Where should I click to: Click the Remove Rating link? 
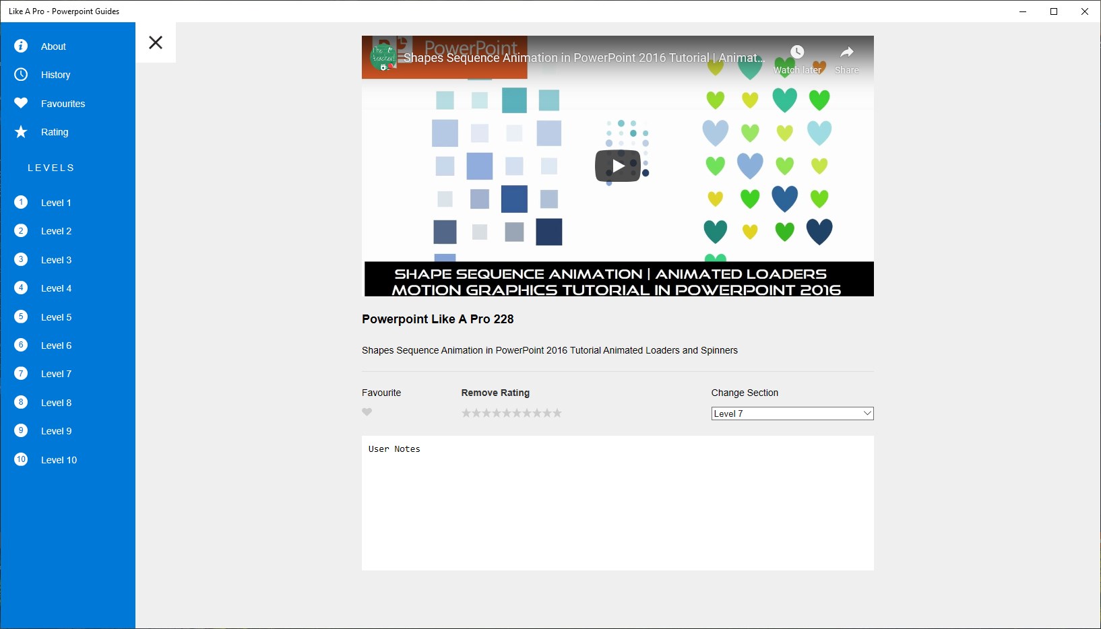(x=495, y=393)
